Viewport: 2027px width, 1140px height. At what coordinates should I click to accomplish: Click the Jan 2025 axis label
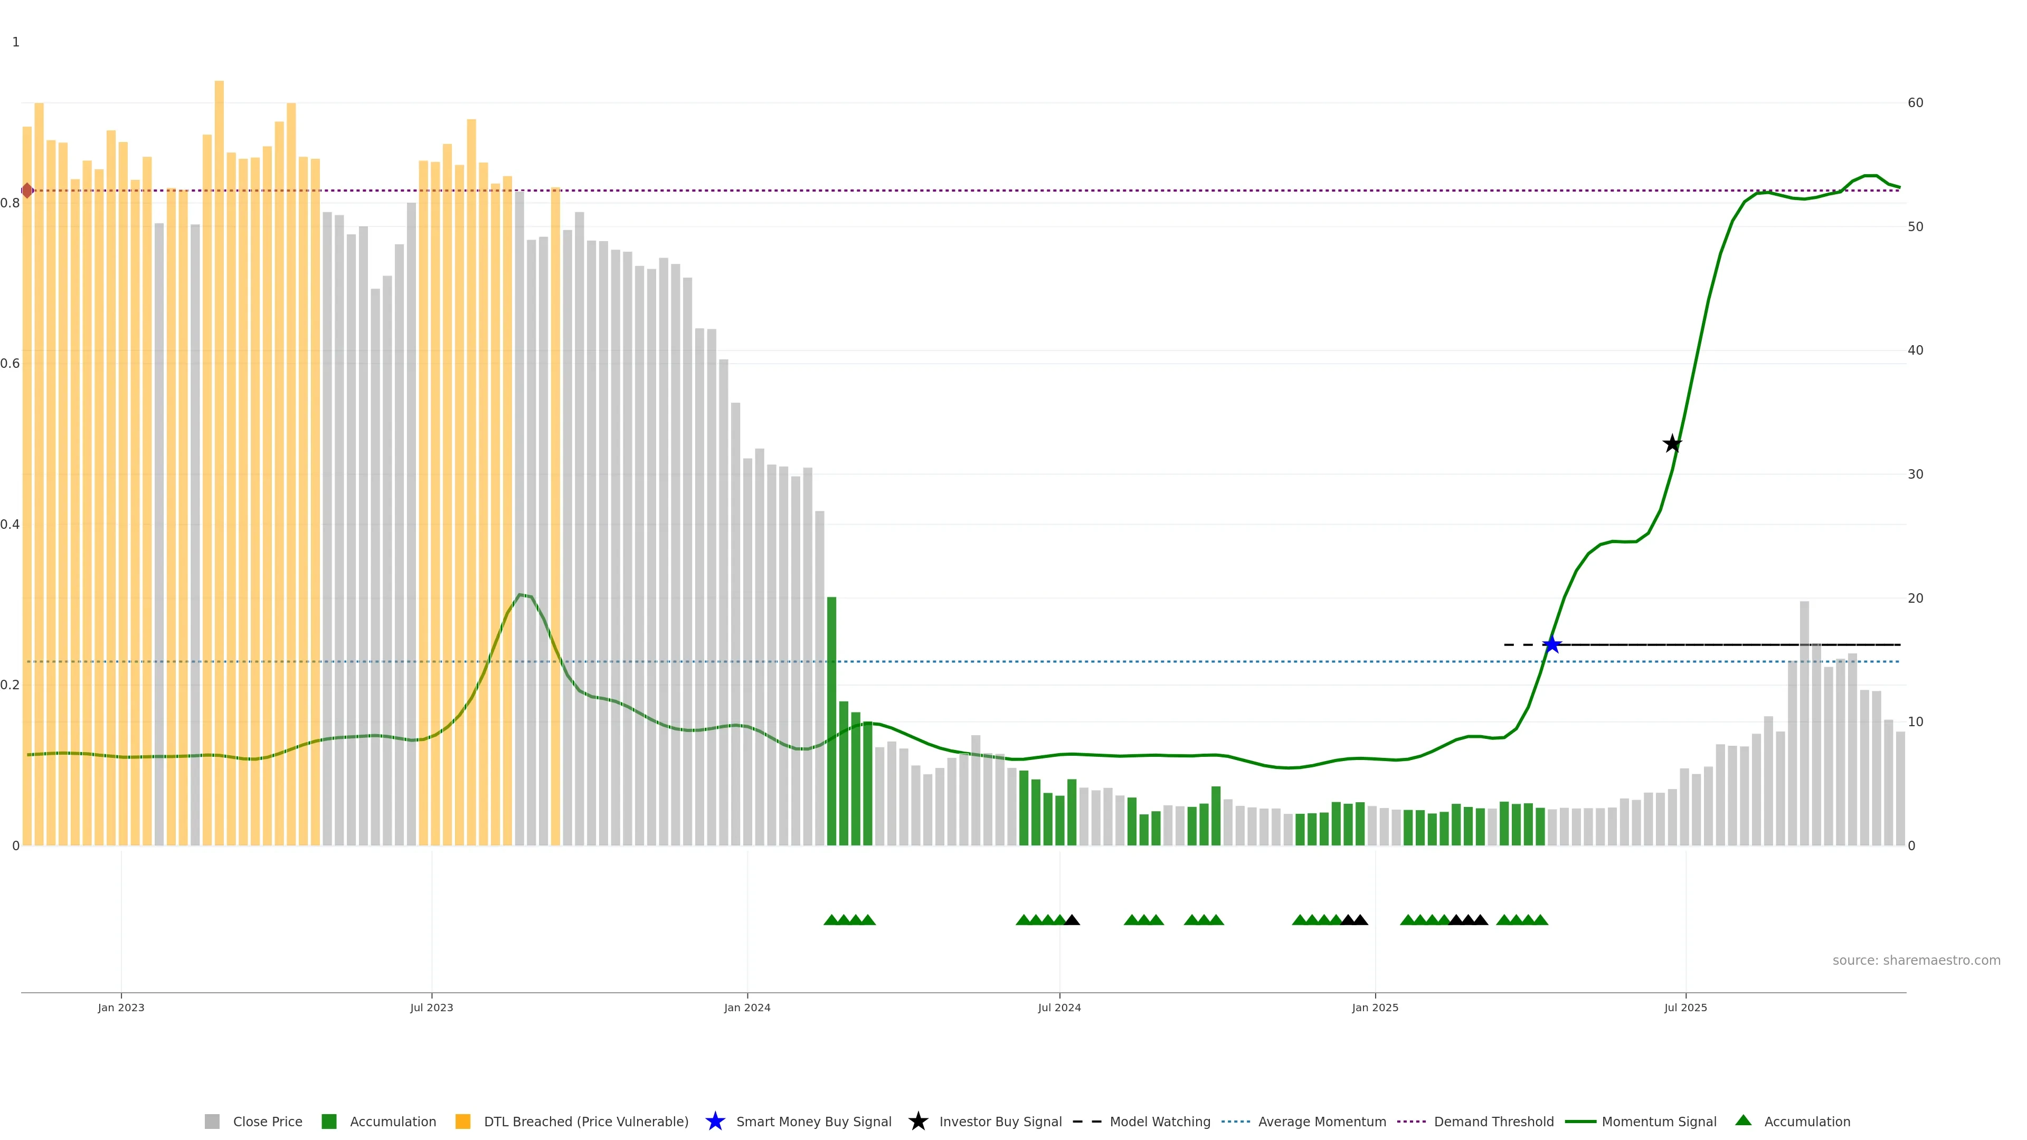[x=1375, y=1007]
